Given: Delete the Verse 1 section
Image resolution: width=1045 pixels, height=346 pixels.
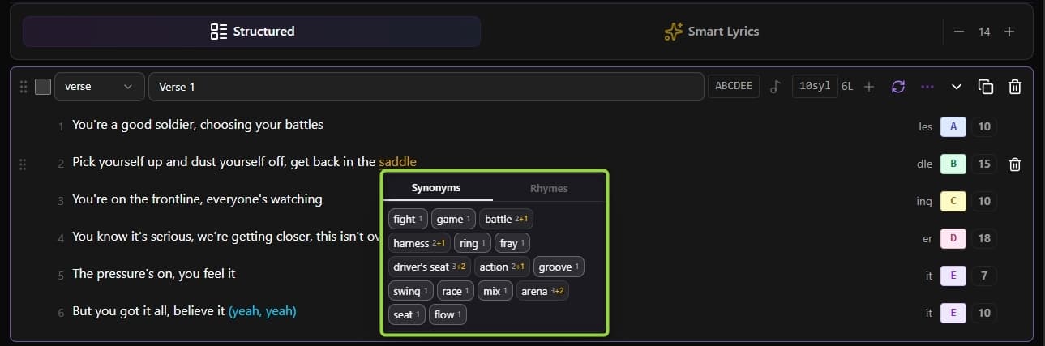Looking at the screenshot, I should [1014, 87].
